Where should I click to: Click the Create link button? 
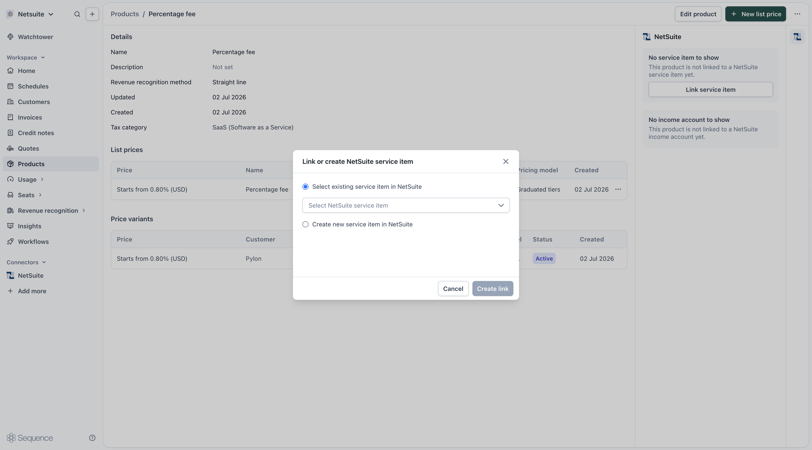(x=492, y=289)
